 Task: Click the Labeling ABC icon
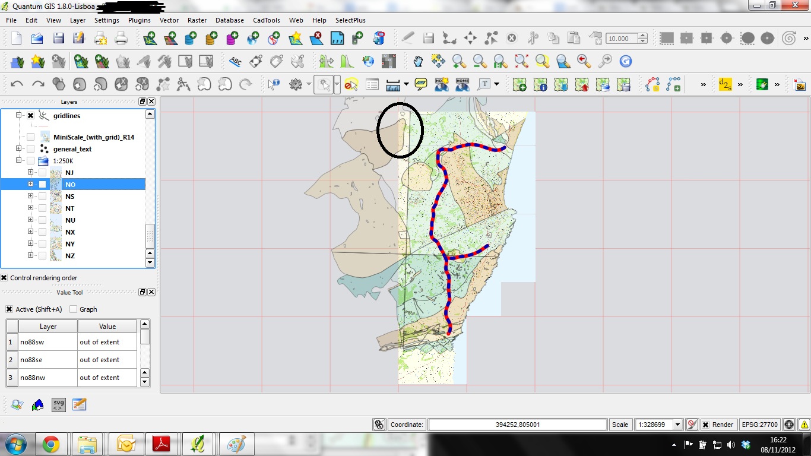(236, 61)
